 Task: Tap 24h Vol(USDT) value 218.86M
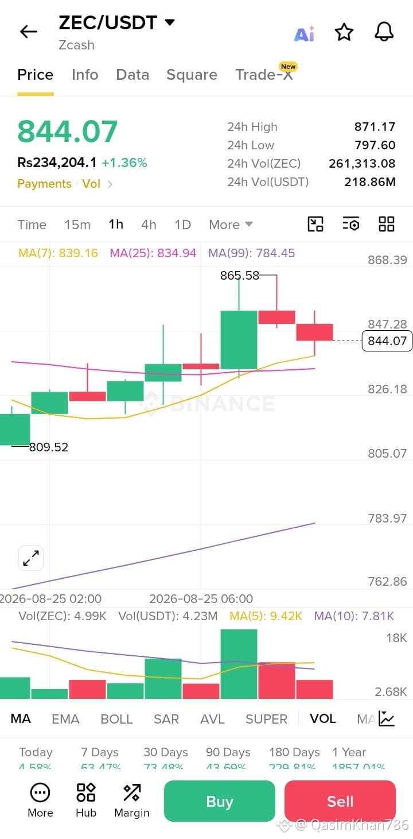click(370, 182)
